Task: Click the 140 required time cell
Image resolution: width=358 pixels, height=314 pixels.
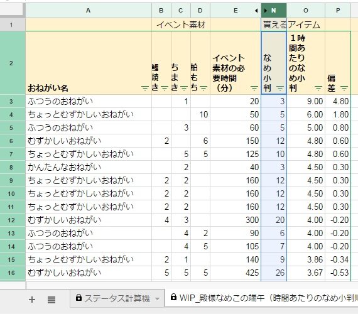Action: (x=236, y=259)
